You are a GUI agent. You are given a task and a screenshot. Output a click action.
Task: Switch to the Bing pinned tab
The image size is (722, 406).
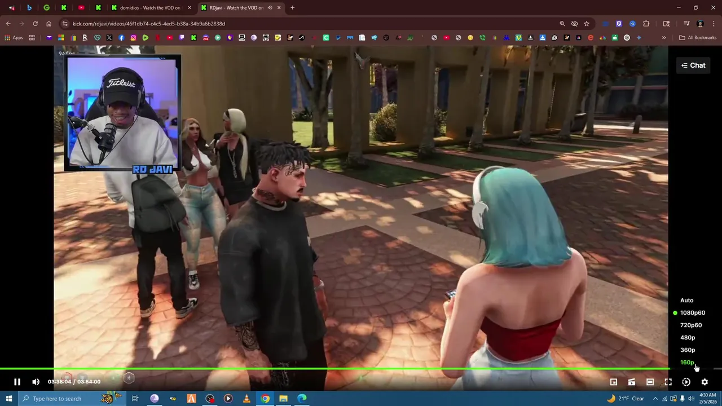[29, 8]
